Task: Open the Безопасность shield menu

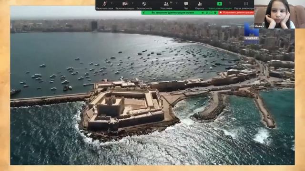Action: (x=144, y=5)
